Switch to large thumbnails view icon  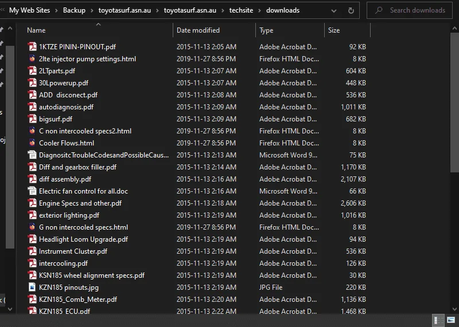(x=451, y=320)
